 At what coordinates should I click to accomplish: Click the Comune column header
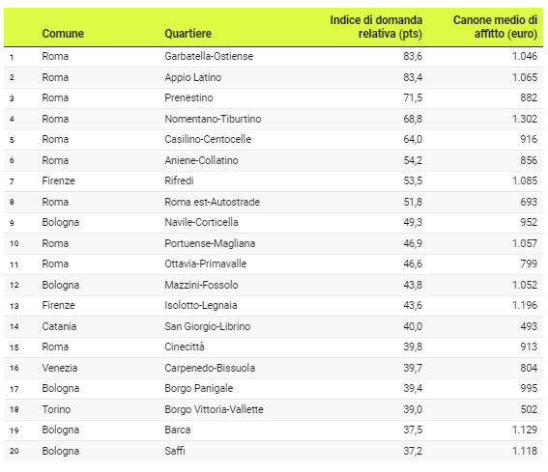tap(63, 34)
